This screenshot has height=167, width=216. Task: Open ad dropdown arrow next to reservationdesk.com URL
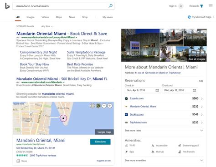click(64, 82)
